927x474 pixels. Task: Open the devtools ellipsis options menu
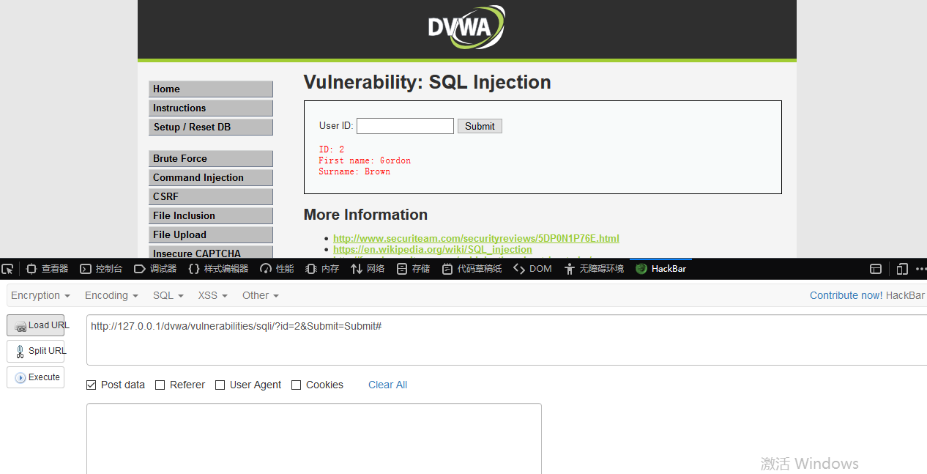point(921,269)
